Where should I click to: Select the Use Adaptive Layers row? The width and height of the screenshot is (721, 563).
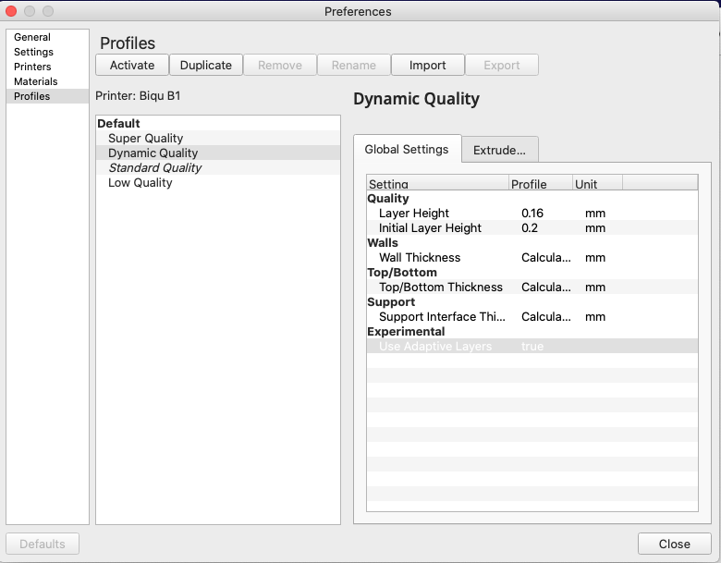coord(532,346)
